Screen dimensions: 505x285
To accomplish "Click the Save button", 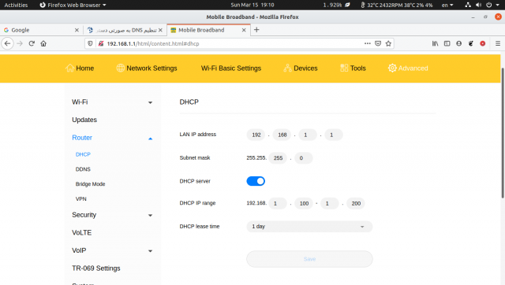I will tap(309, 259).
